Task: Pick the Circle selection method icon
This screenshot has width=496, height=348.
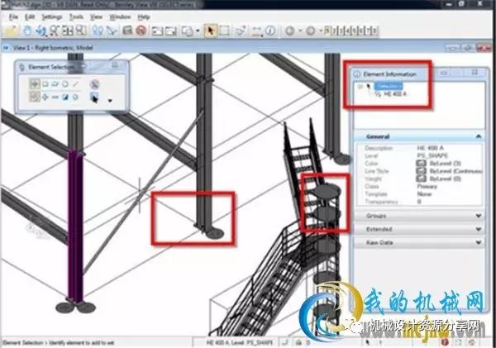Action: 65,83
